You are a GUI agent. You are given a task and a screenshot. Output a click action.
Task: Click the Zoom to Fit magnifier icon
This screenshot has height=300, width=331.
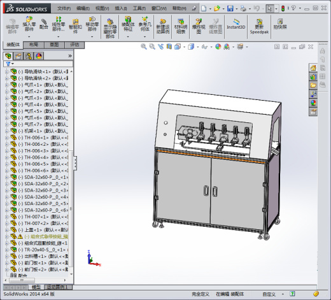click(144, 46)
